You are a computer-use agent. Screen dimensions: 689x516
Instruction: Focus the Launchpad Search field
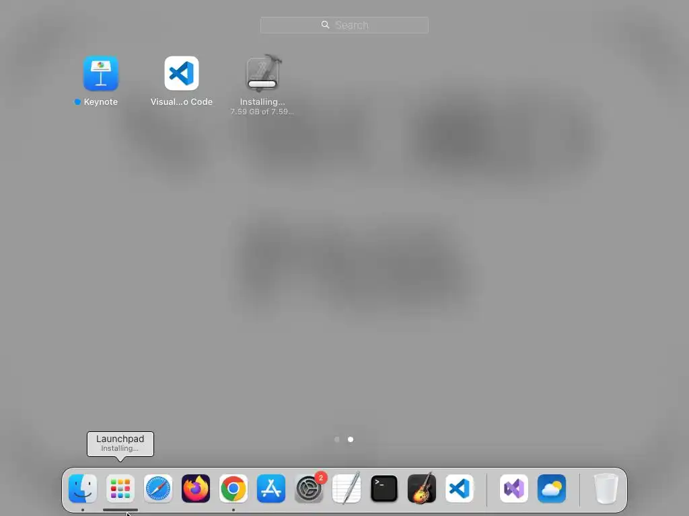(x=344, y=25)
